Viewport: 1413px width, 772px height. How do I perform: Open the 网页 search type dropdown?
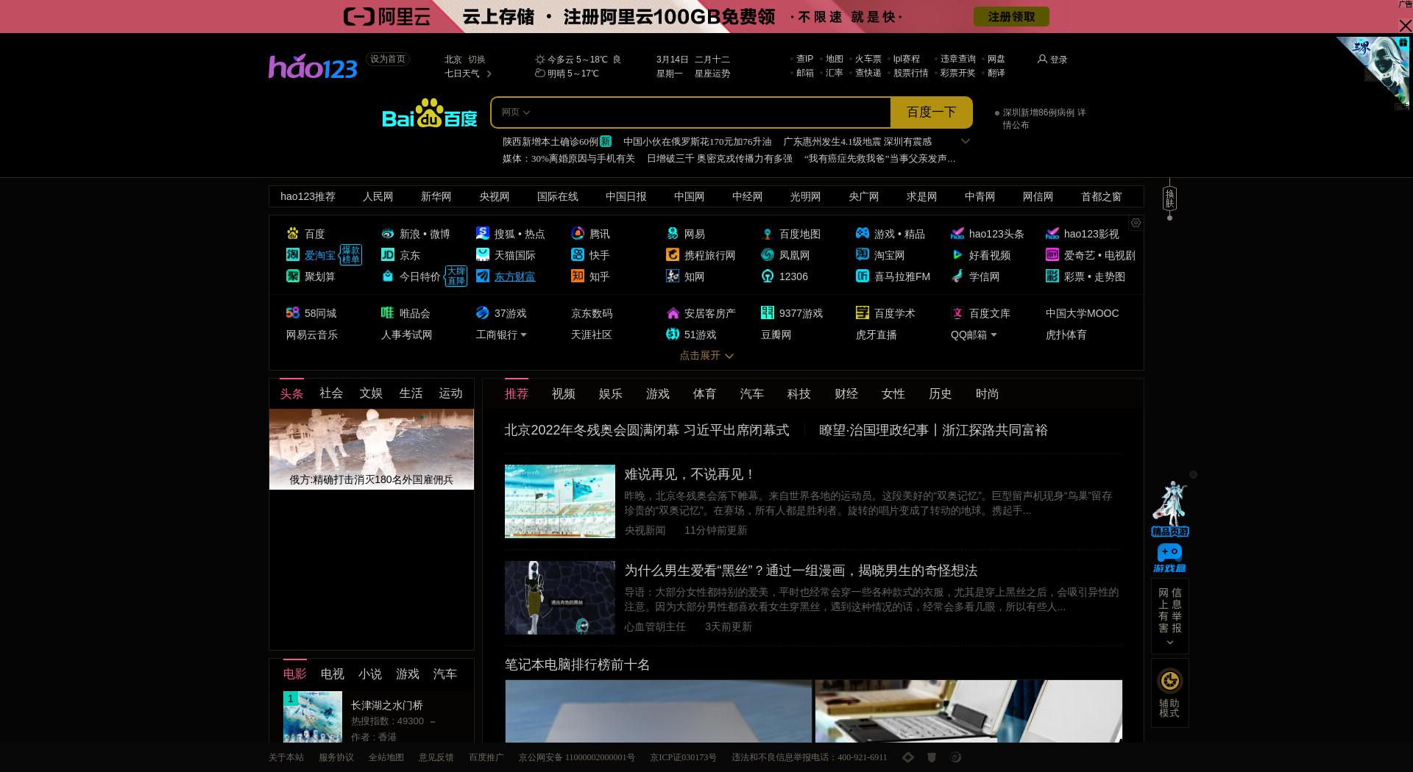click(515, 112)
